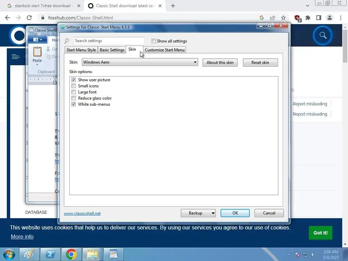Open www.classicshell.net link
348x261 pixels.
tap(82, 213)
